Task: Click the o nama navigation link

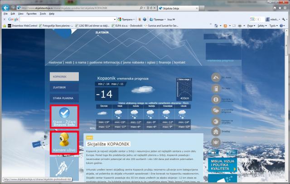Action: [81, 63]
